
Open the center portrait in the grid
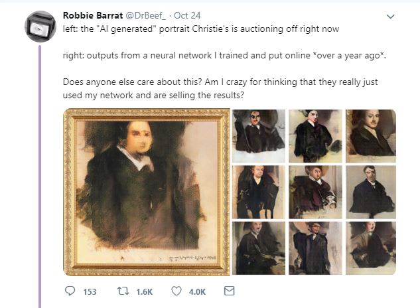(x=315, y=192)
